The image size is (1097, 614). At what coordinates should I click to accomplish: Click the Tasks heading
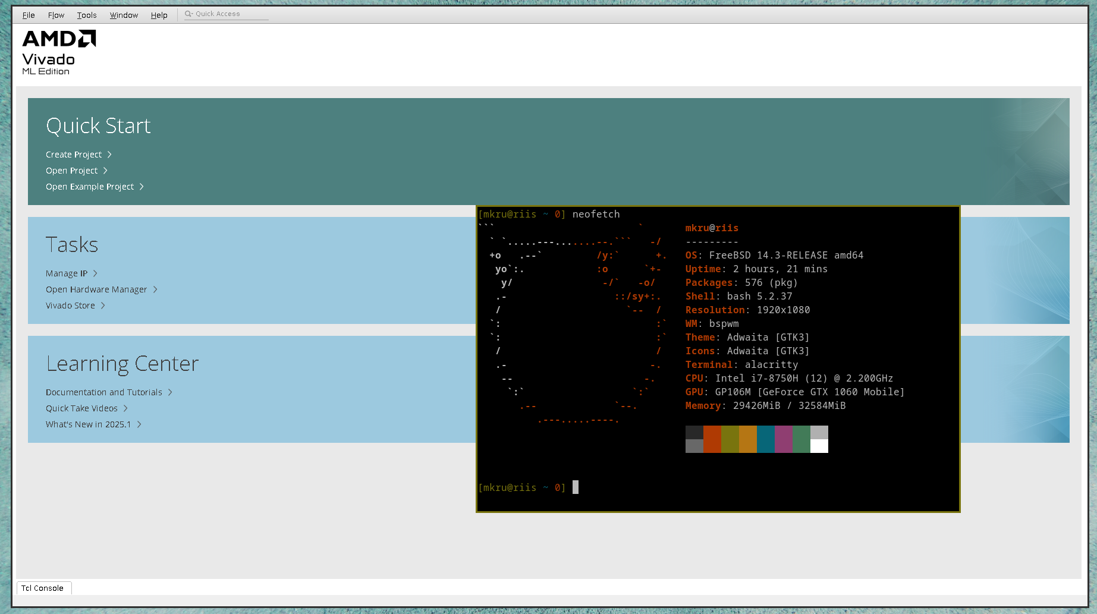[x=72, y=245]
